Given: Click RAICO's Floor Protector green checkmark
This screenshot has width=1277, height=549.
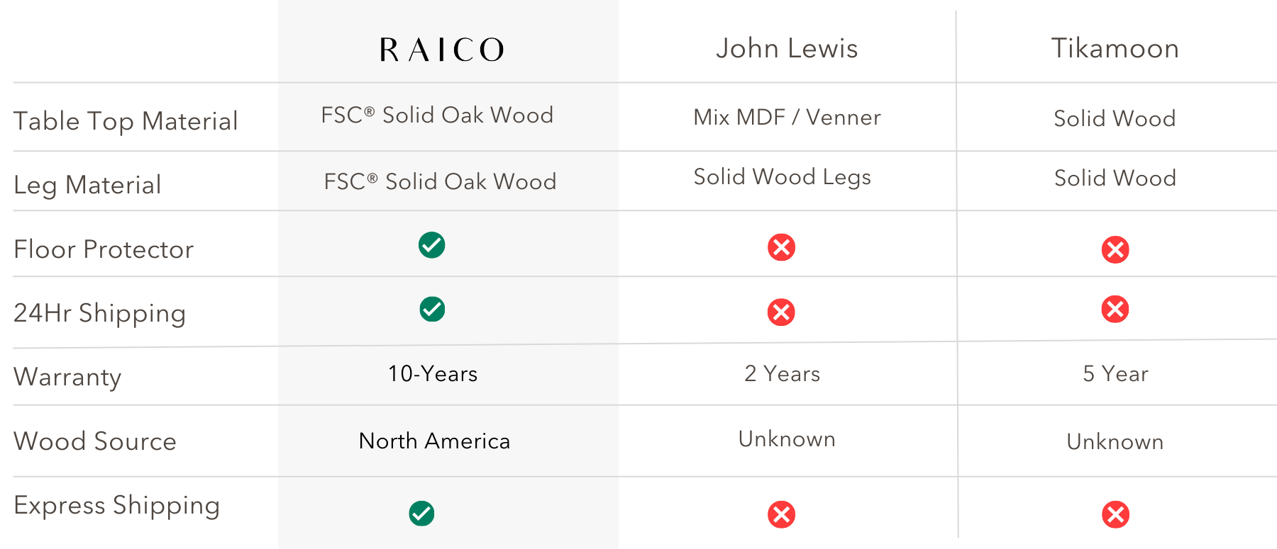Looking at the screenshot, I should pyautogui.click(x=431, y=245).
